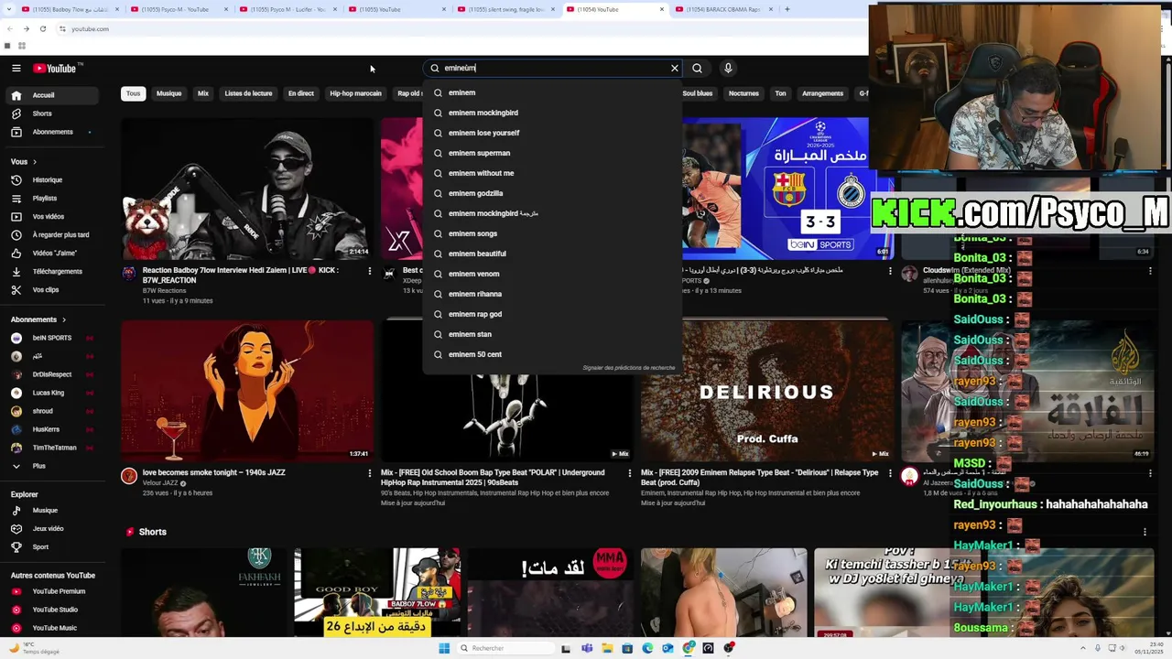
Task: Open B7W Reactions channel link
Action: tap(165, 290)
